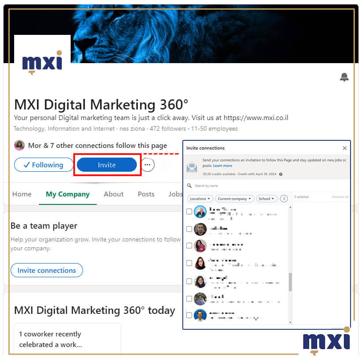Click the fifth connection's avatar photo
The width and height of the screenshot is (362, 362).
pos(200,281)
